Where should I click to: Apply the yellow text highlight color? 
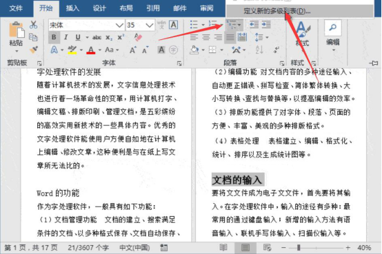coord(72,50)
